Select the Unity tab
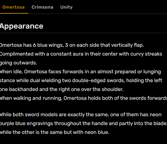 click(x=66, y=7)
